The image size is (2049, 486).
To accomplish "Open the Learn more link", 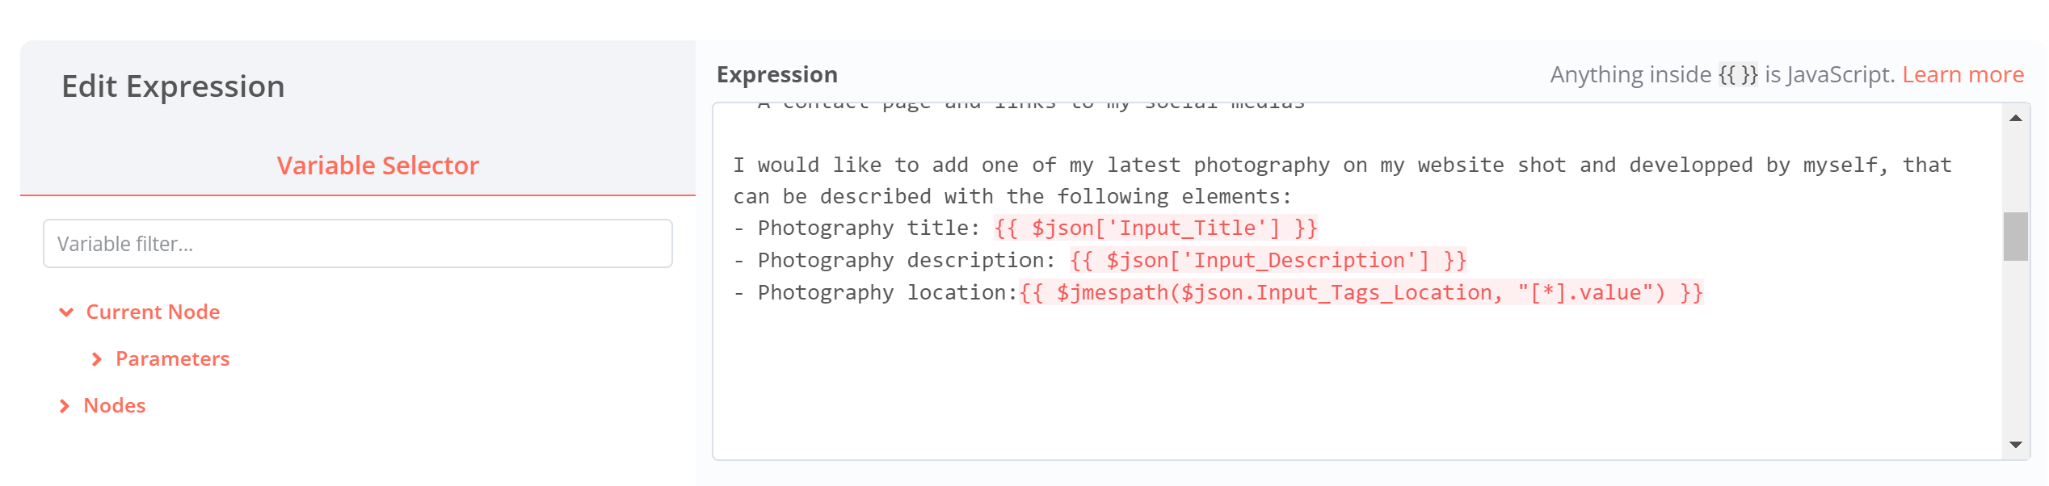I will click(x=1963, y=75).
